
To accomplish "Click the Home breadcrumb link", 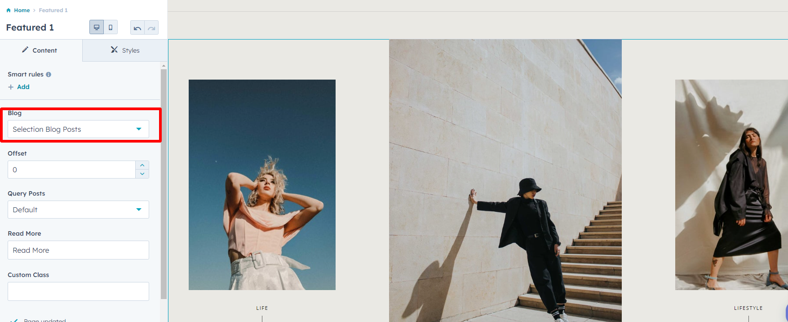I will coord(22,10).
